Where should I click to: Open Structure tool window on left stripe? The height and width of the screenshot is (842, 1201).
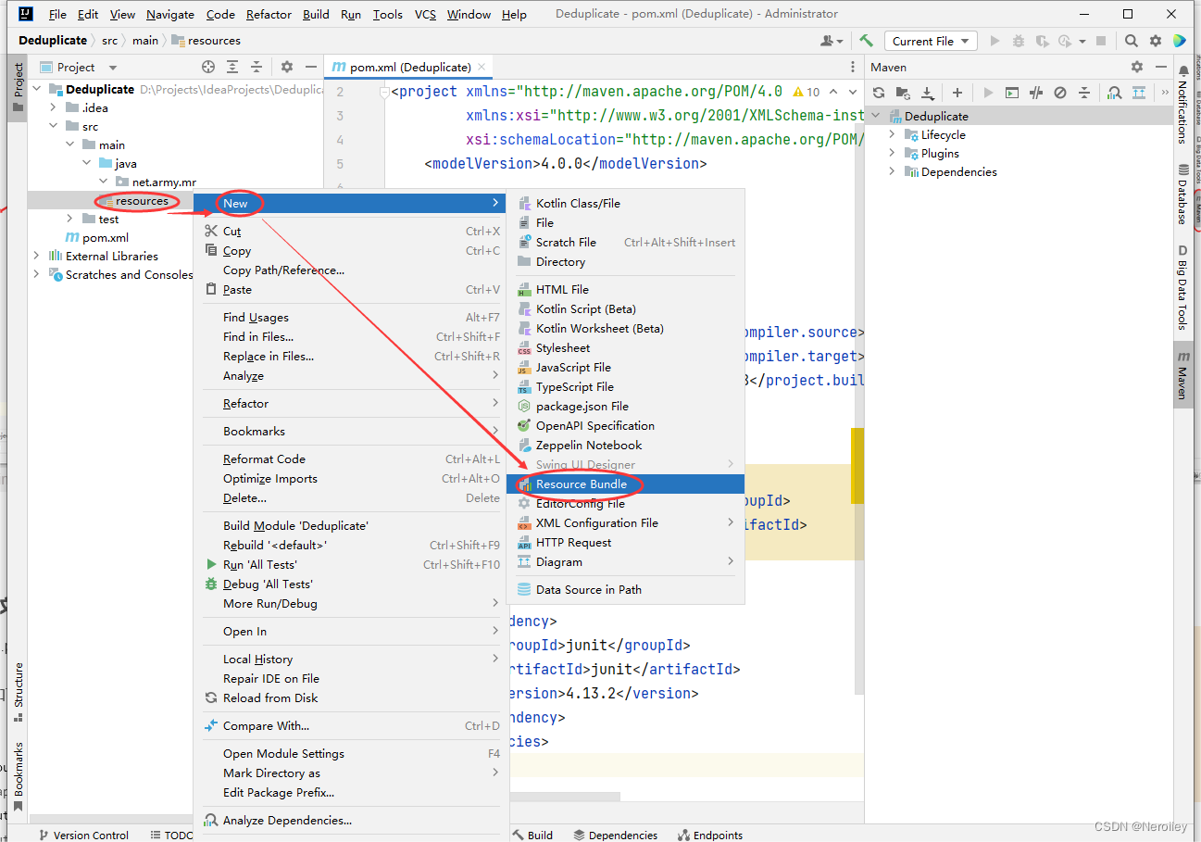click(x=18, y=691)
